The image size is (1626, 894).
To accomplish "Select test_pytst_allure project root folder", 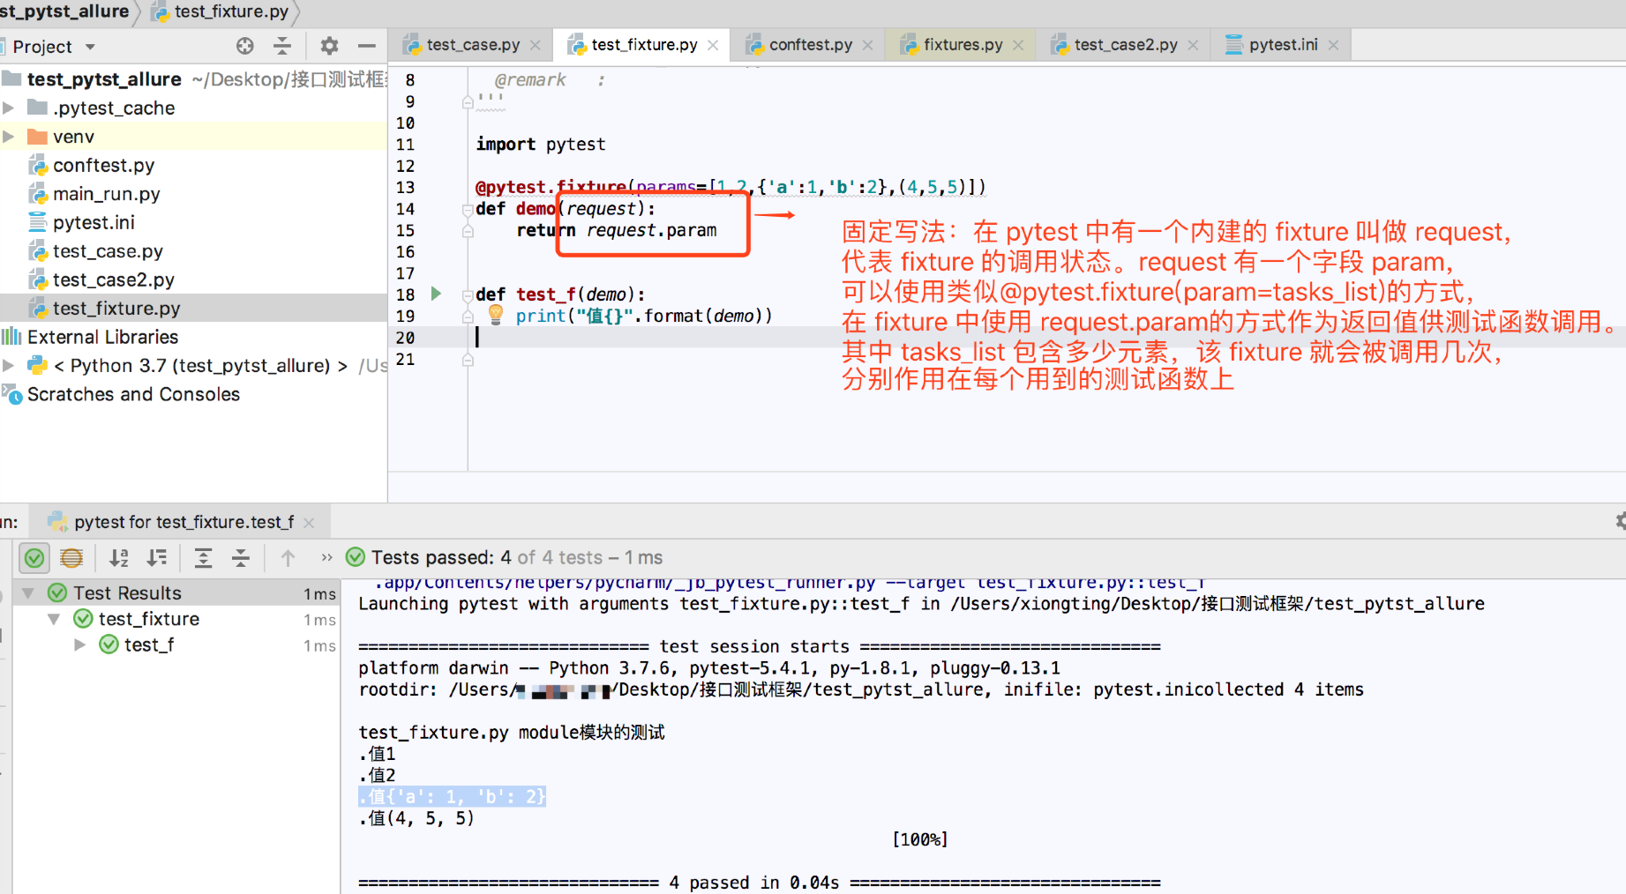I will click(x=193, y=79).
